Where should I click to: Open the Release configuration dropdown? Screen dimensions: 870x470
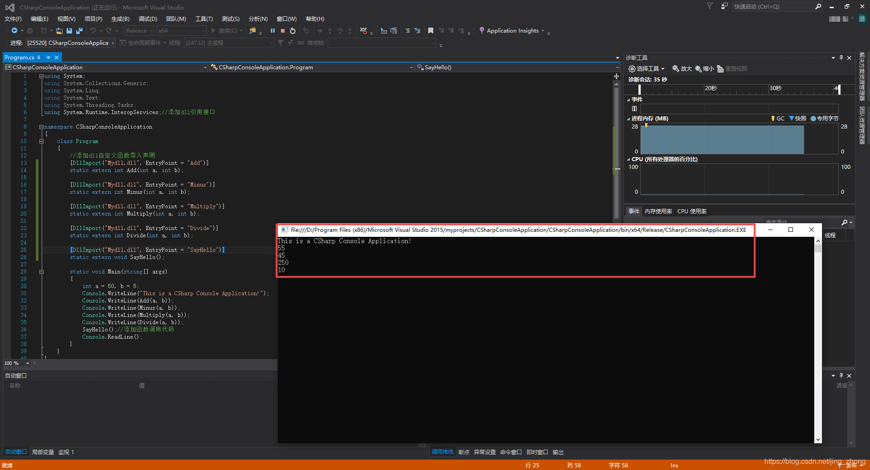pos(139,31)
